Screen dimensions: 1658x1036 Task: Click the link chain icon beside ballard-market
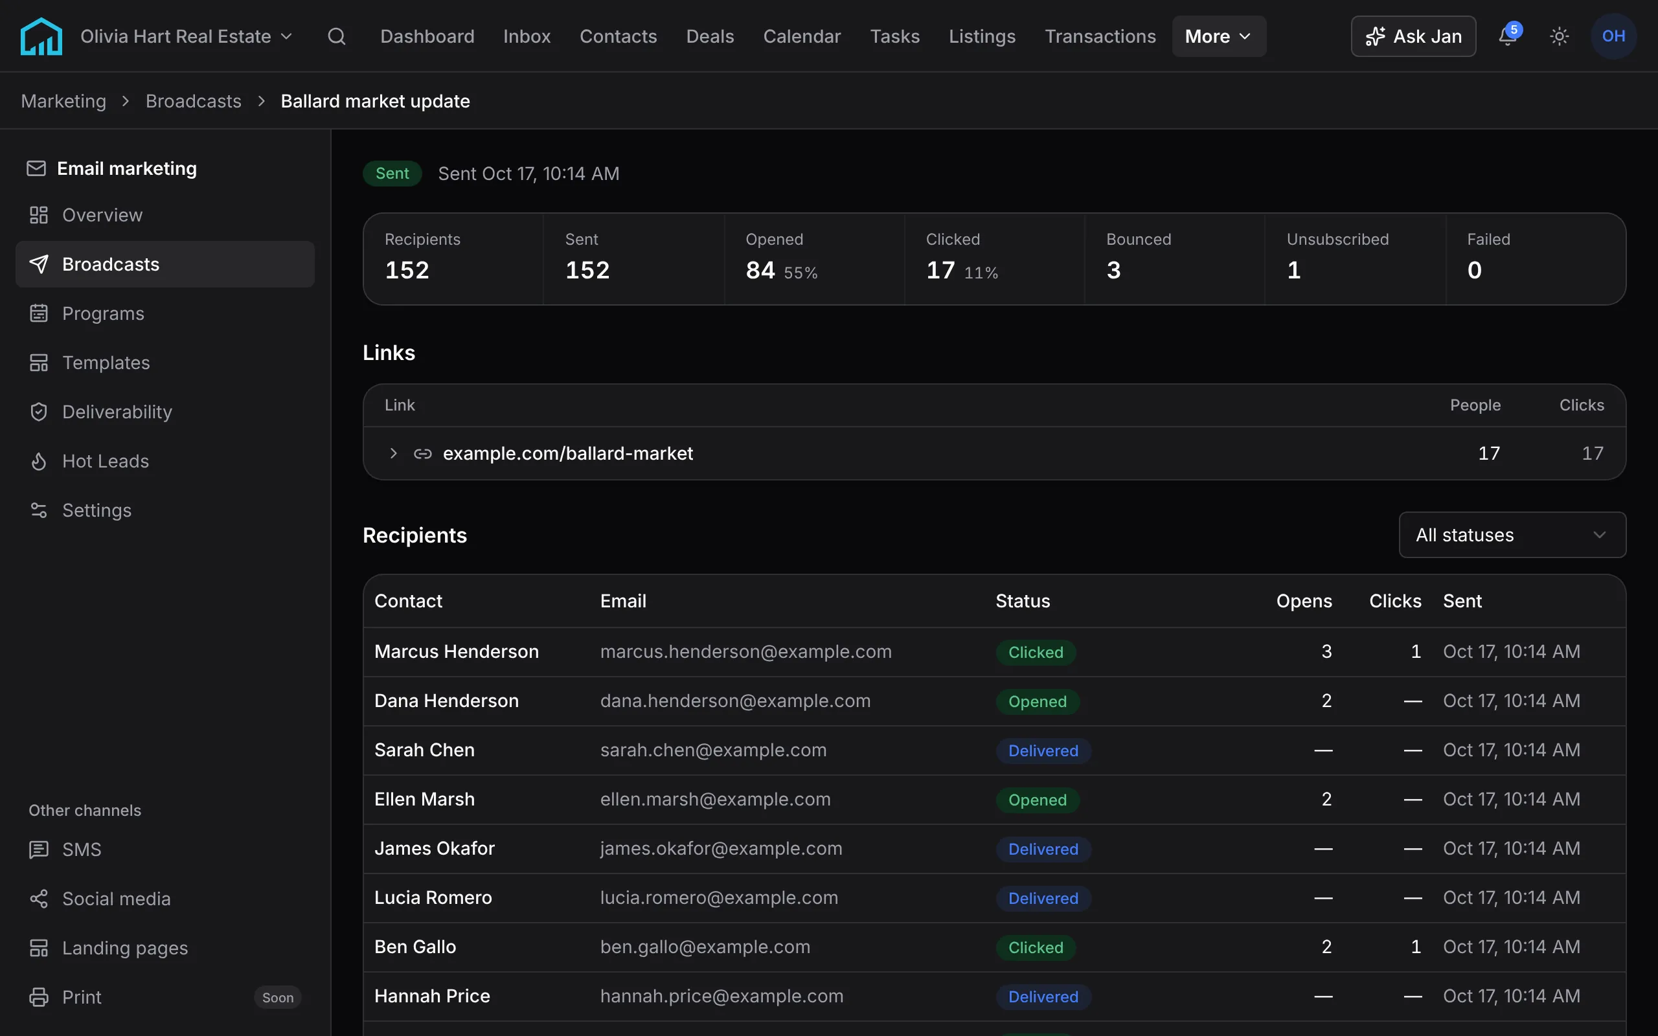(x=423, y=454)
